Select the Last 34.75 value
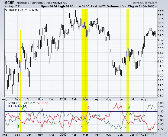The height and width of the screenshot is (137, 168). click(x=98, y=6)
